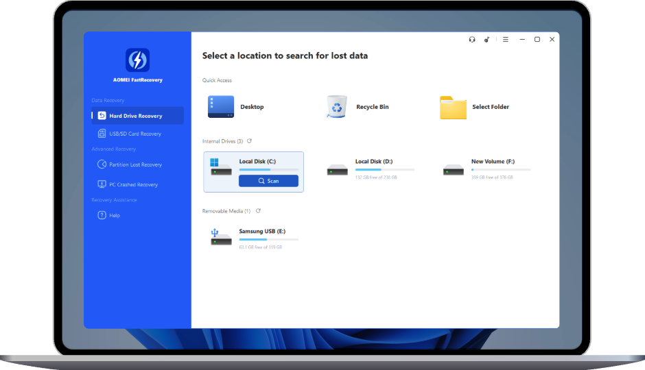Click the Desktop quick access icon
This screenshot has height=370, width=645.
coord(221,107)
